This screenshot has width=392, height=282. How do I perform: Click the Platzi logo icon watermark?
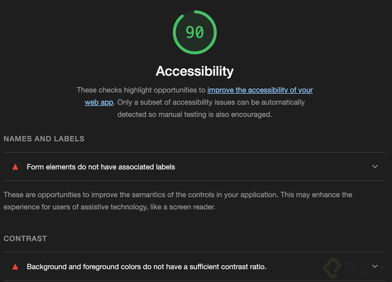(332, 268)
